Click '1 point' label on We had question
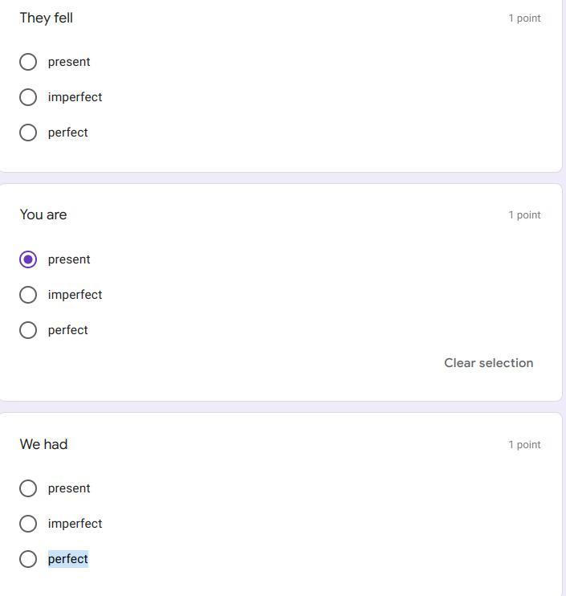 click(524, 444)
